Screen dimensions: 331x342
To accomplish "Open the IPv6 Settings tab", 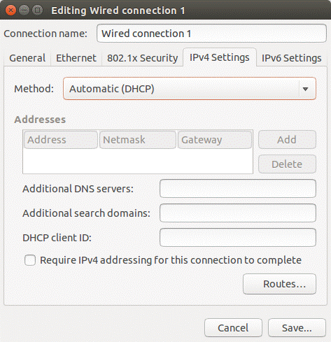I will [x=291, y=58].
